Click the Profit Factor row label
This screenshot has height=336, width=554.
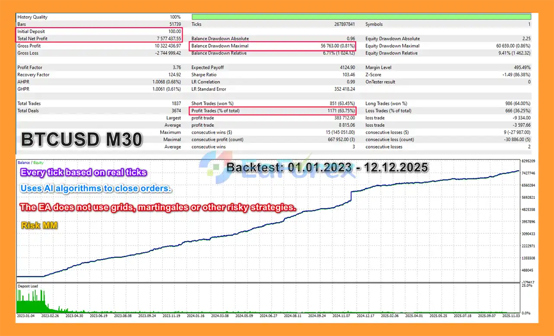pyautogui.click(x=29, y=68)
